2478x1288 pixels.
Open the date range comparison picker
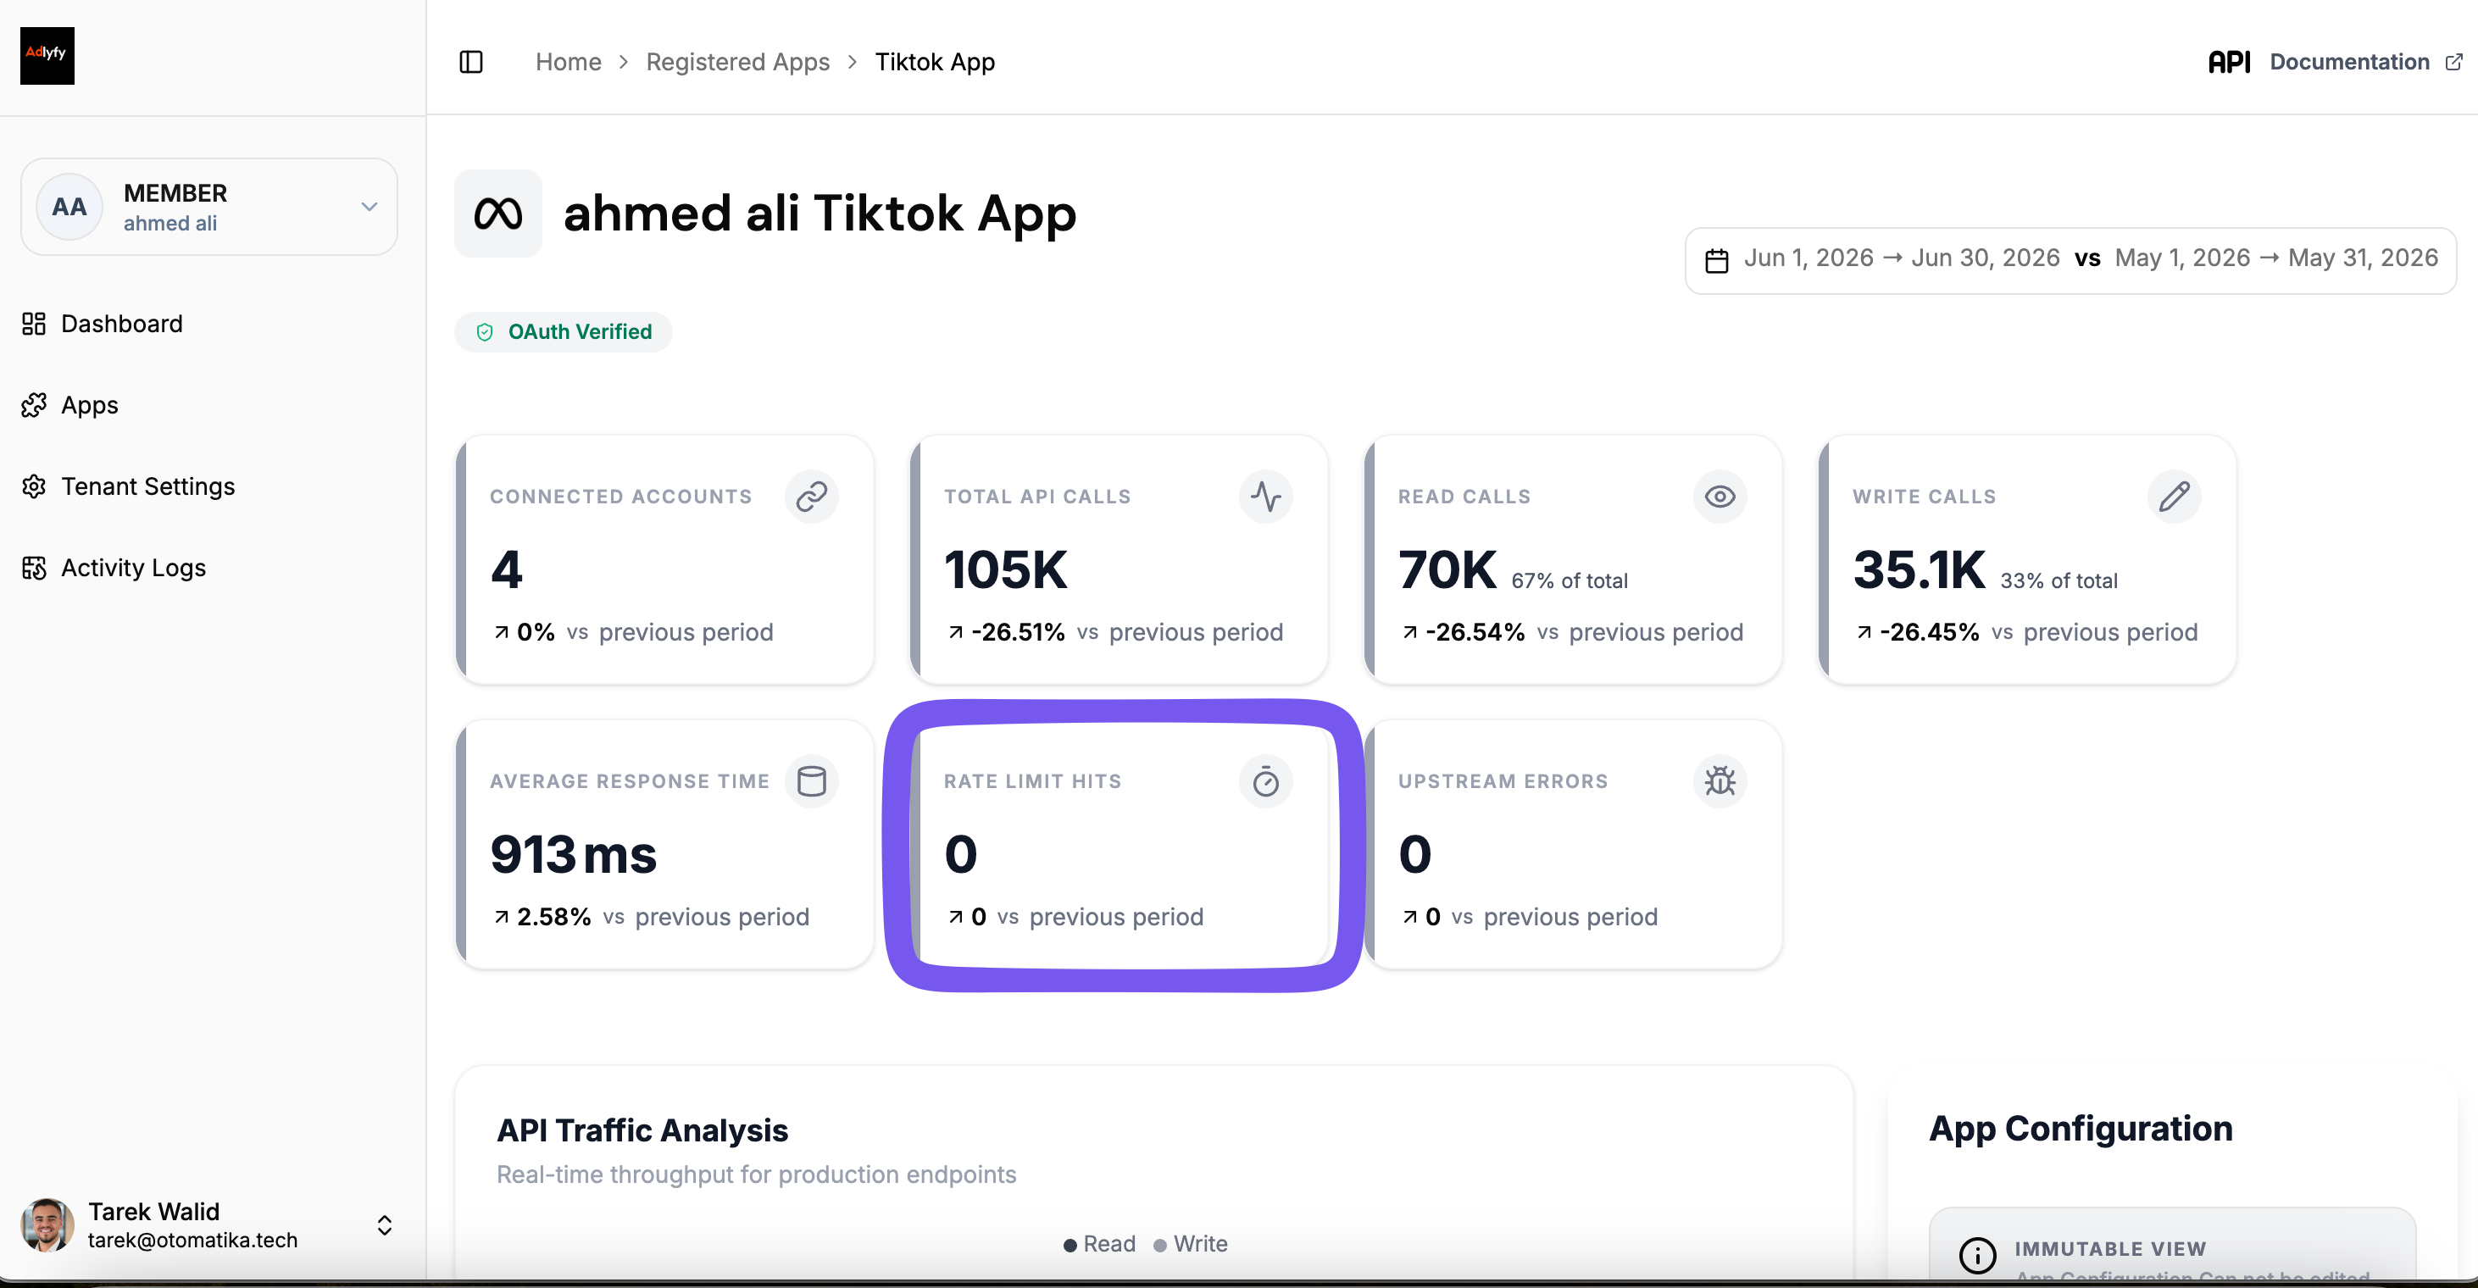[2070, 259]
